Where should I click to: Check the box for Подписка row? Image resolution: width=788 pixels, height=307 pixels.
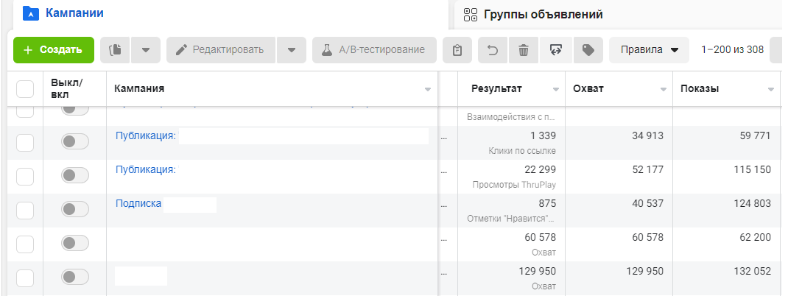25,211
